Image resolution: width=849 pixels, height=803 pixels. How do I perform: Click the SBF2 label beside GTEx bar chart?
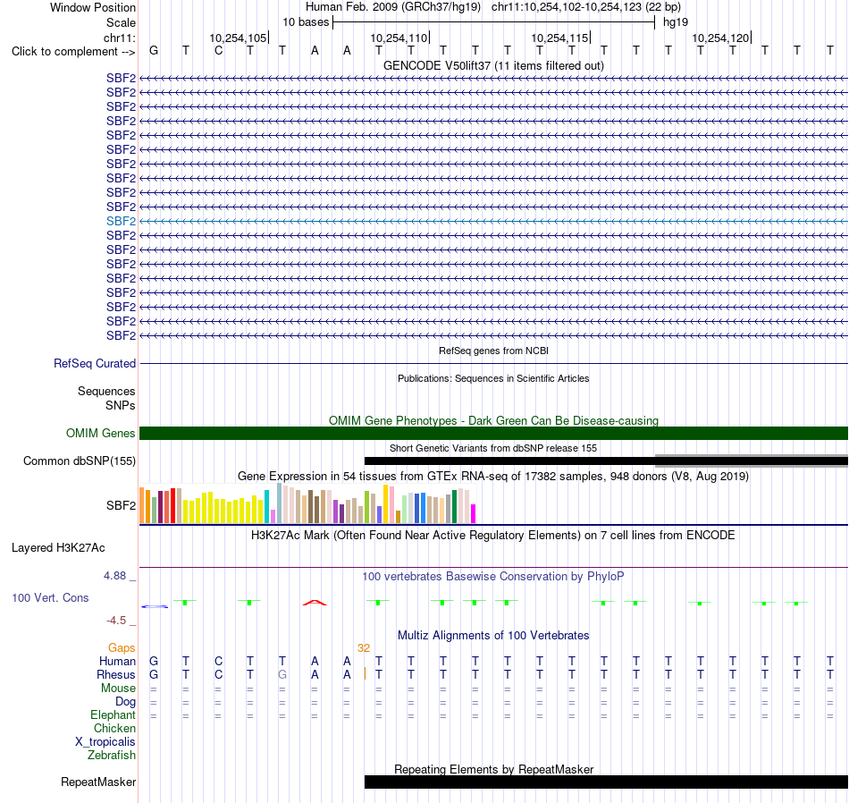pyautogui.click(x=121, y=505)
